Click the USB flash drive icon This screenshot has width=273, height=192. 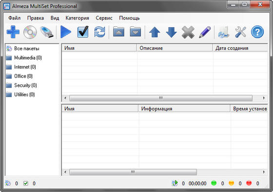[x=47, y=32]
